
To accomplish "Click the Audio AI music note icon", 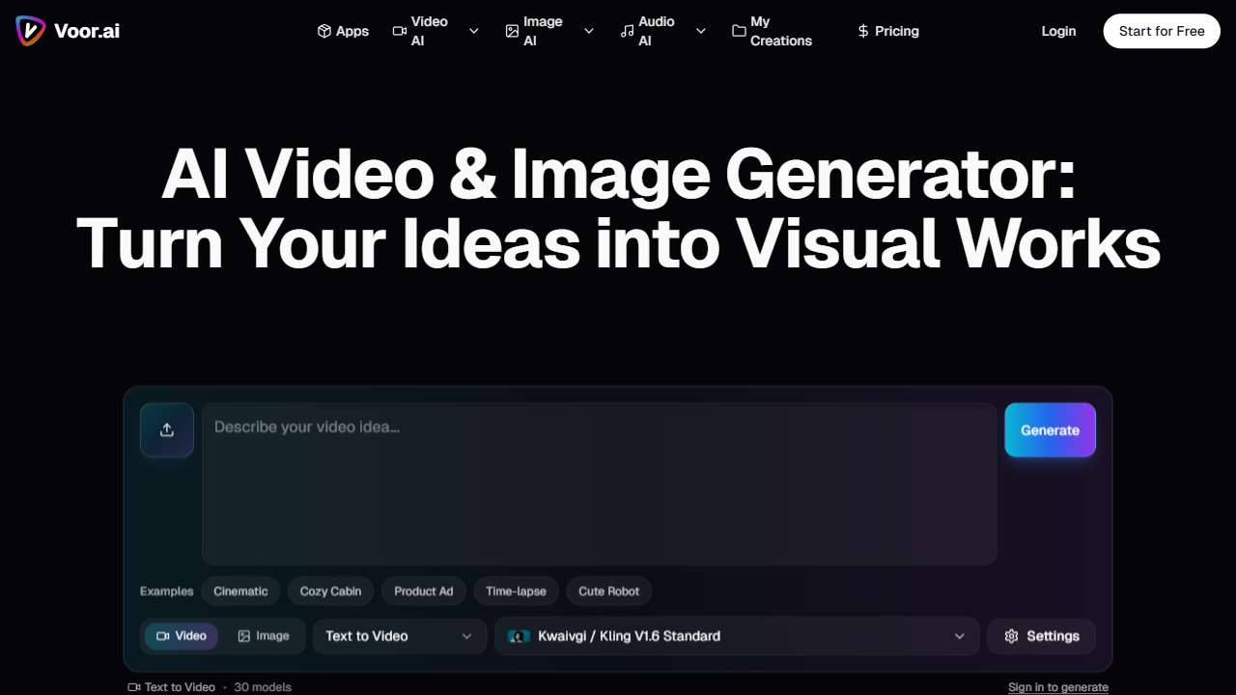I will coord(628,31).
